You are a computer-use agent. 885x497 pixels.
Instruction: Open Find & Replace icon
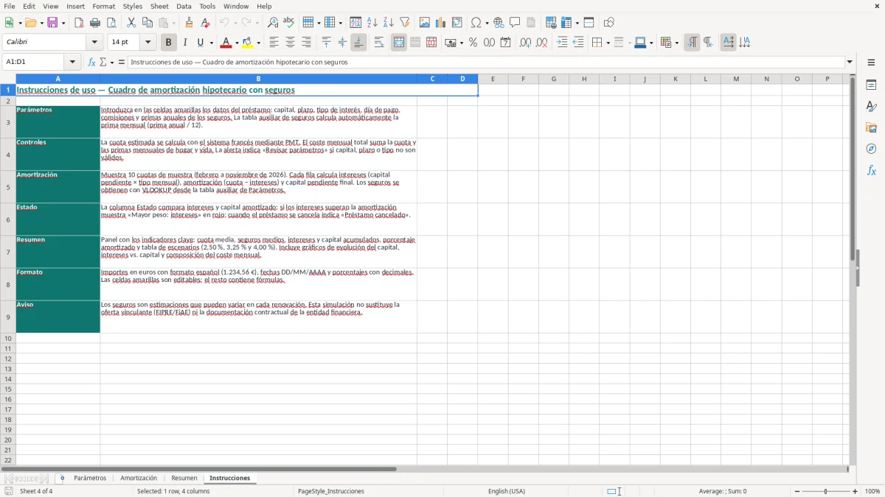(x=273, y=23)
